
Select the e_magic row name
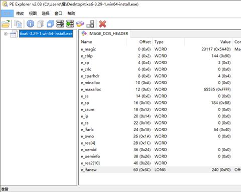point(88,49)
